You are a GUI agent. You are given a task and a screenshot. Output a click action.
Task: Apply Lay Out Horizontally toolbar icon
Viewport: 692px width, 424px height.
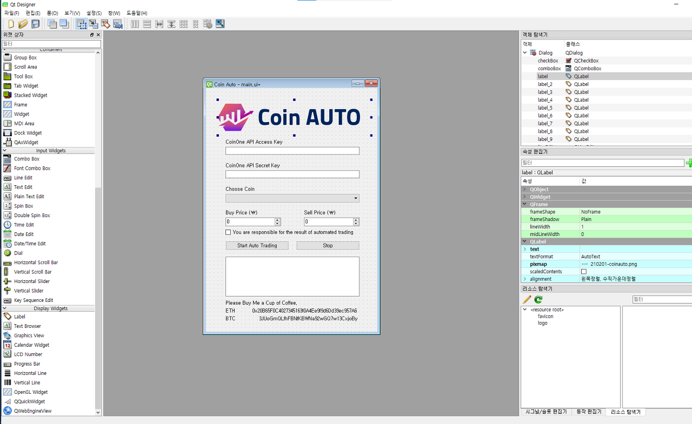coord(135,24)
